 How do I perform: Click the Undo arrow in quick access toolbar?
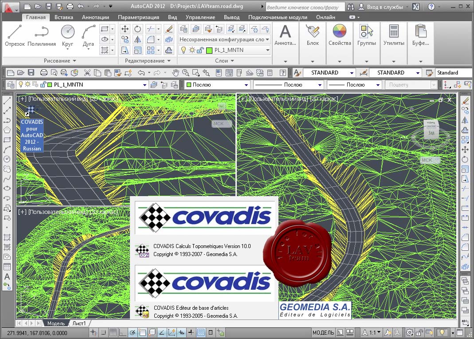coord(80,6)
